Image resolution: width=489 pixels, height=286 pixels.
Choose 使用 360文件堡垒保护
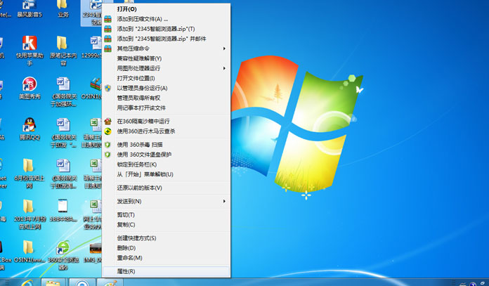coord(167,155)
